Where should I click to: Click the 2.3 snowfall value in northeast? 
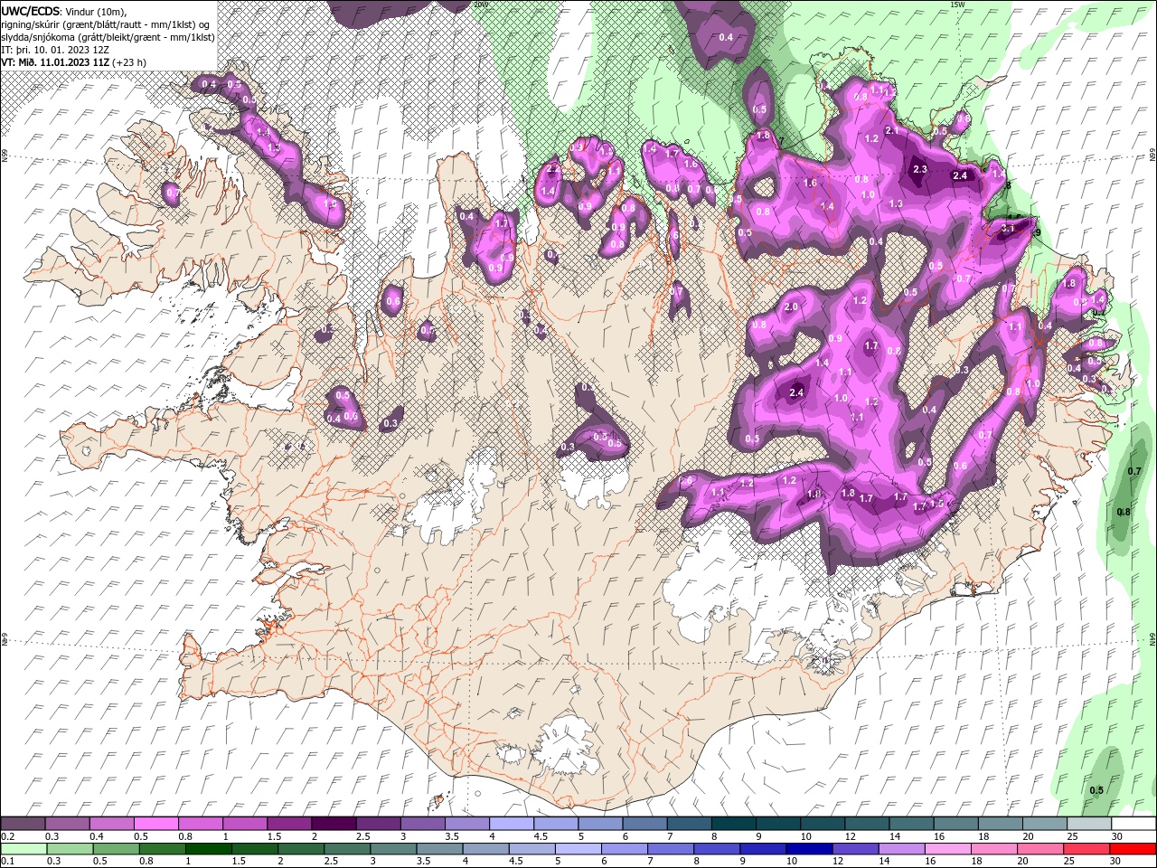[x=921, y=169]
